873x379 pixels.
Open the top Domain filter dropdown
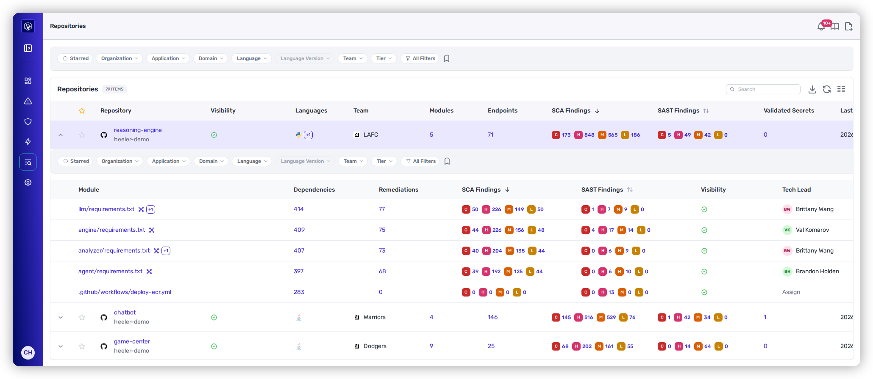(x=211, y=58)
